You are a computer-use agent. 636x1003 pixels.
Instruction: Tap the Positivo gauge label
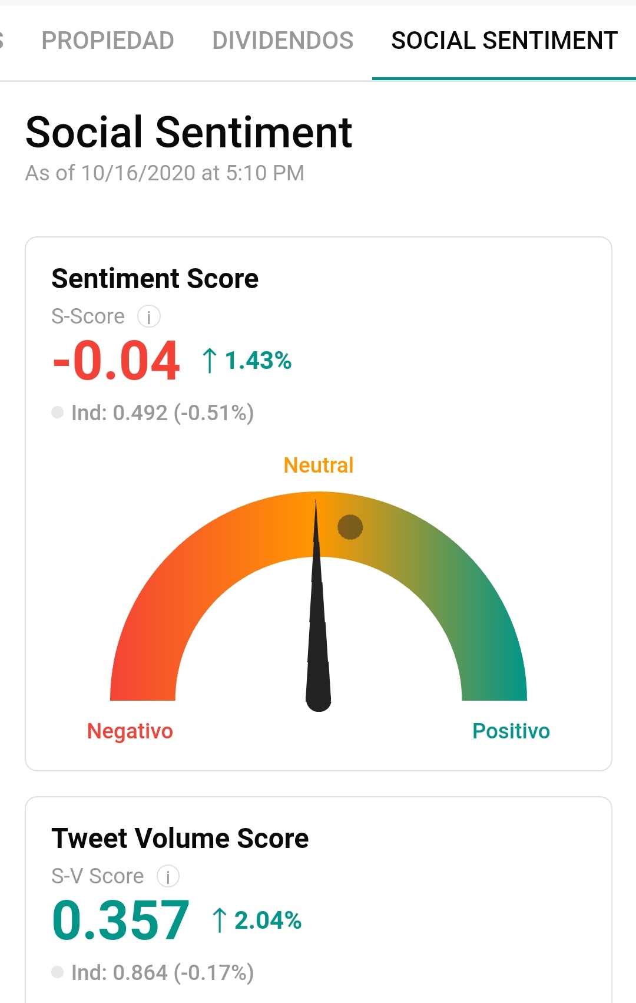click(x=511, y=731)
